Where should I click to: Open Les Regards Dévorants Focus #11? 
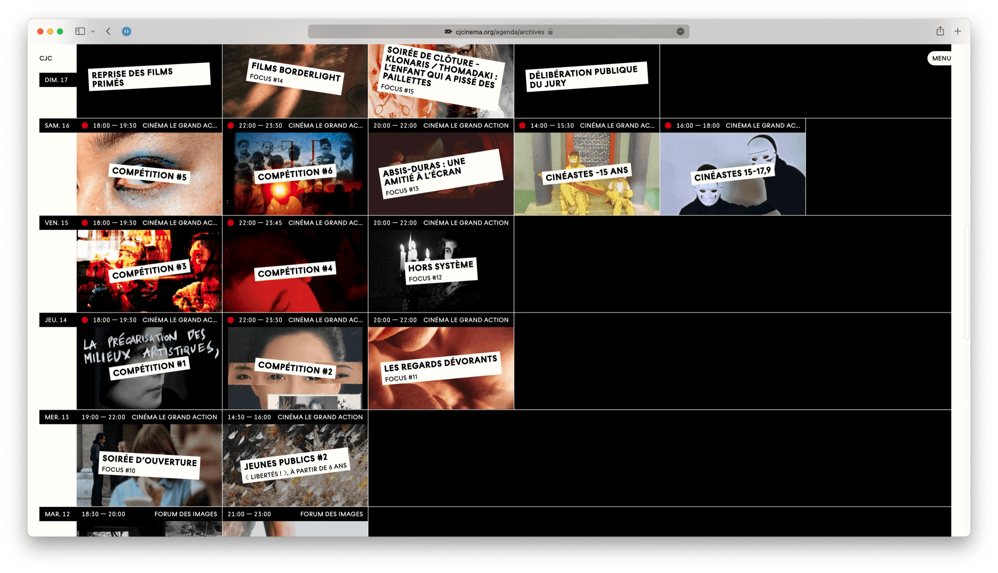click(x=441, y=368)
